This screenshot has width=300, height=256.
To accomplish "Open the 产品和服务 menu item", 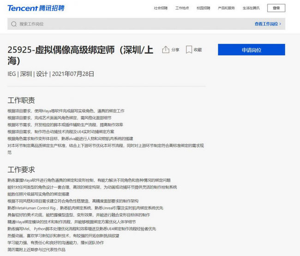I will (226, 8).
